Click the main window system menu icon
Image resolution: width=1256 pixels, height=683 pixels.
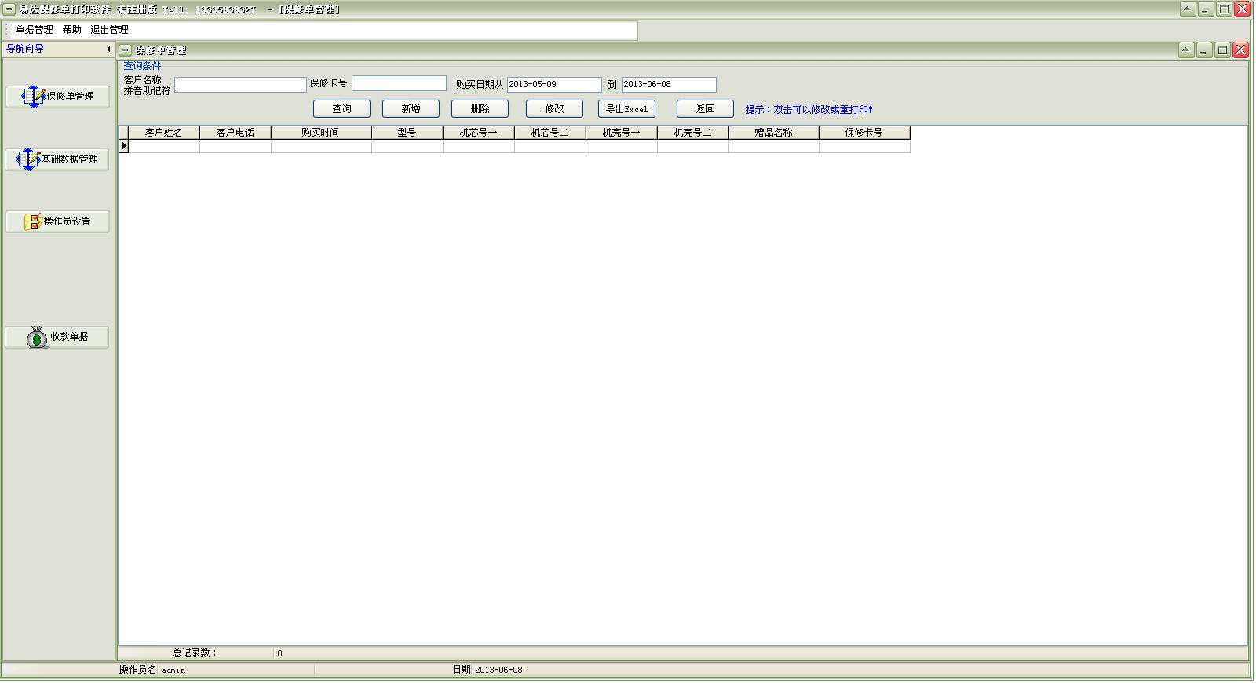(9, 9)
